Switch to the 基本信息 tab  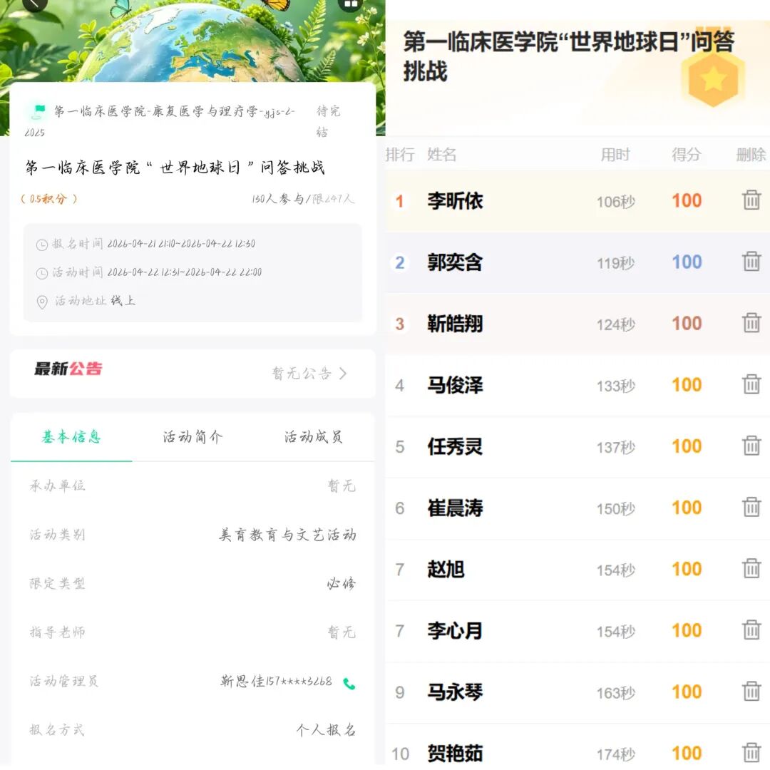point(72,436)
